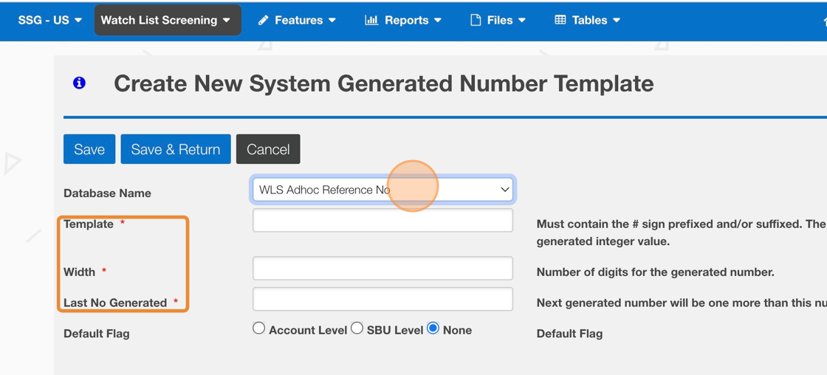Click the document icon beside Files

[476, 21]
